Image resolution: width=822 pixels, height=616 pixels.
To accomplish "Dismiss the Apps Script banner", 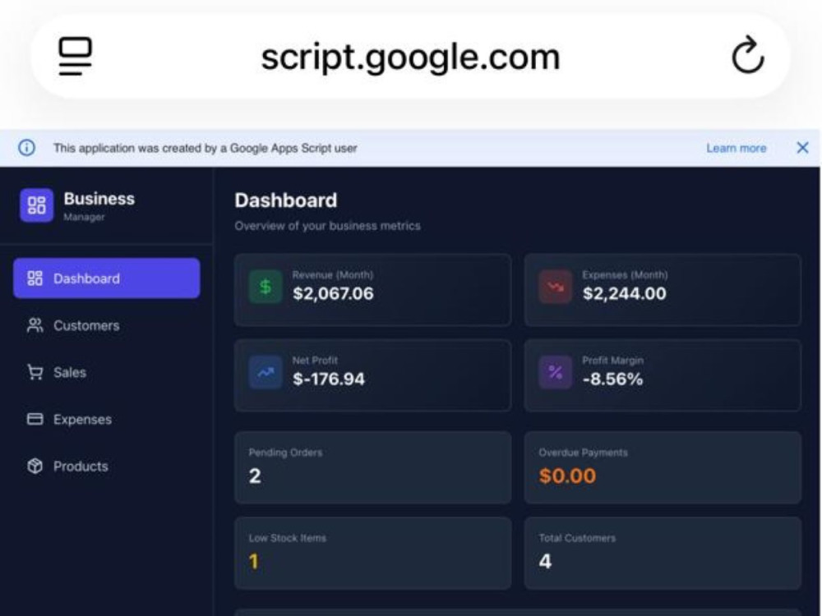I will [802, 148].
